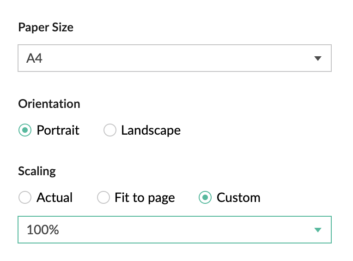Click the Scaling heading
Viewport: 353px width, 261px height.
pos(37,171)
